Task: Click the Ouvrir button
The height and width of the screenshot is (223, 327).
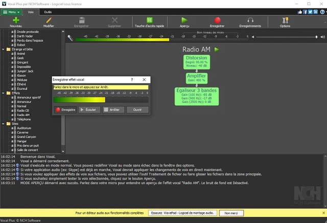Action: coord(137,109)
